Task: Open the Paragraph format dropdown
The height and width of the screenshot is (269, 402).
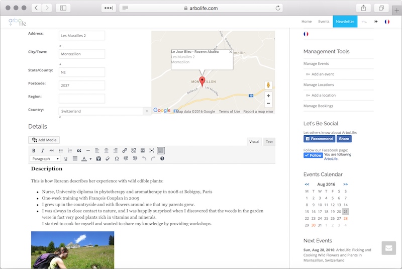Action: (45, 159)
